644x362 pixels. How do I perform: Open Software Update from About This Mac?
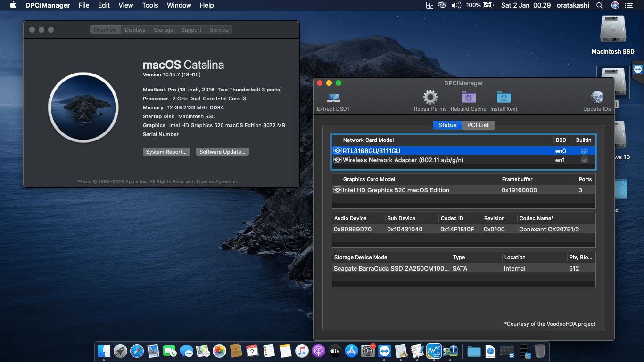[x=222, y=151]
